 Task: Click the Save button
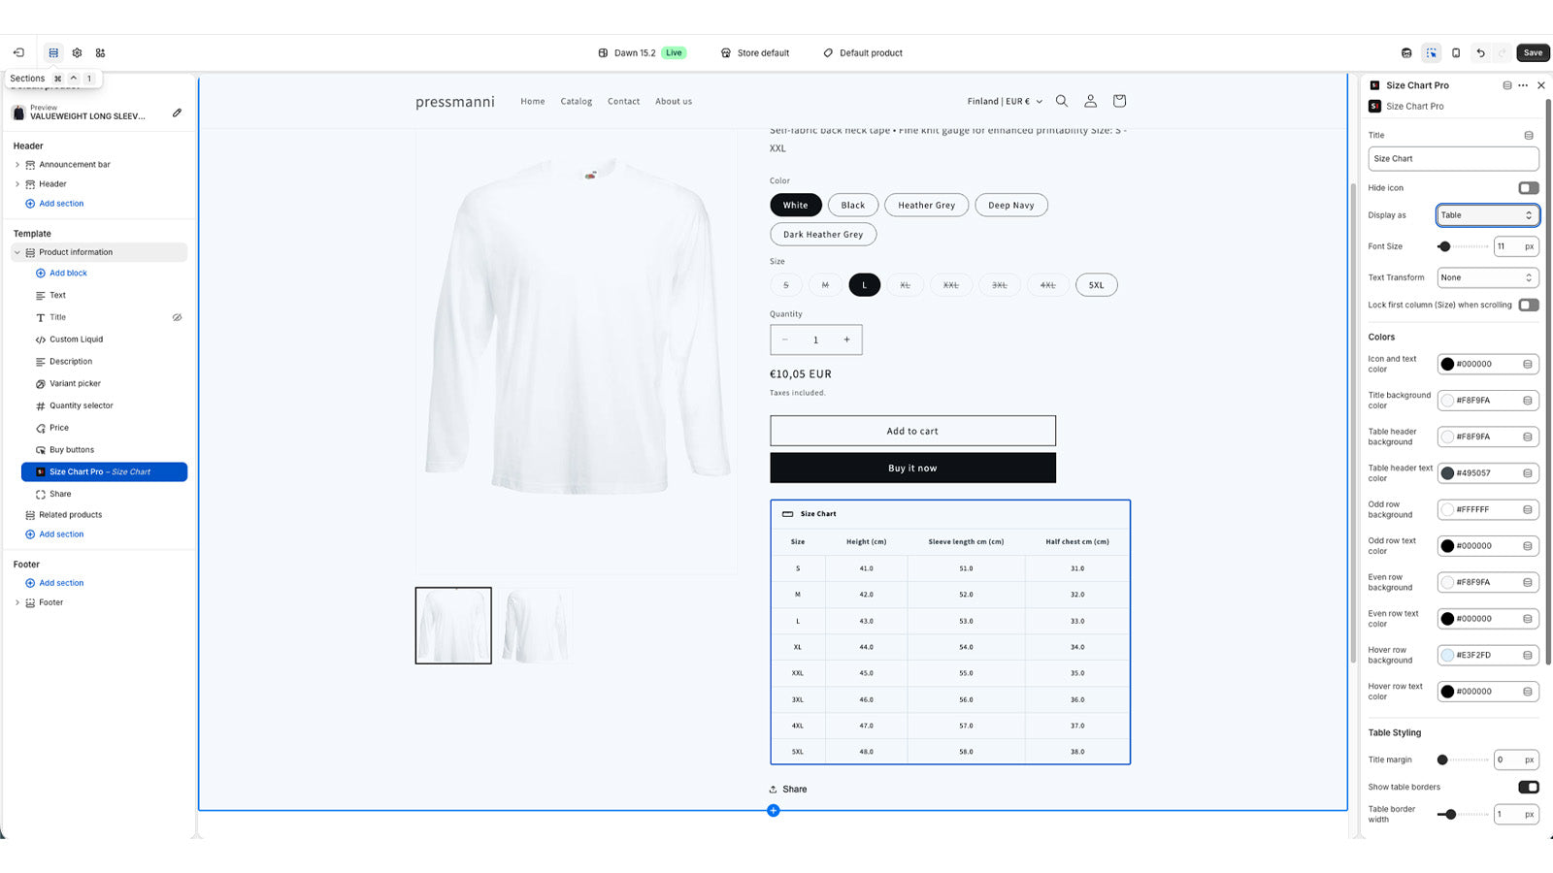(x=1532, y=52)
